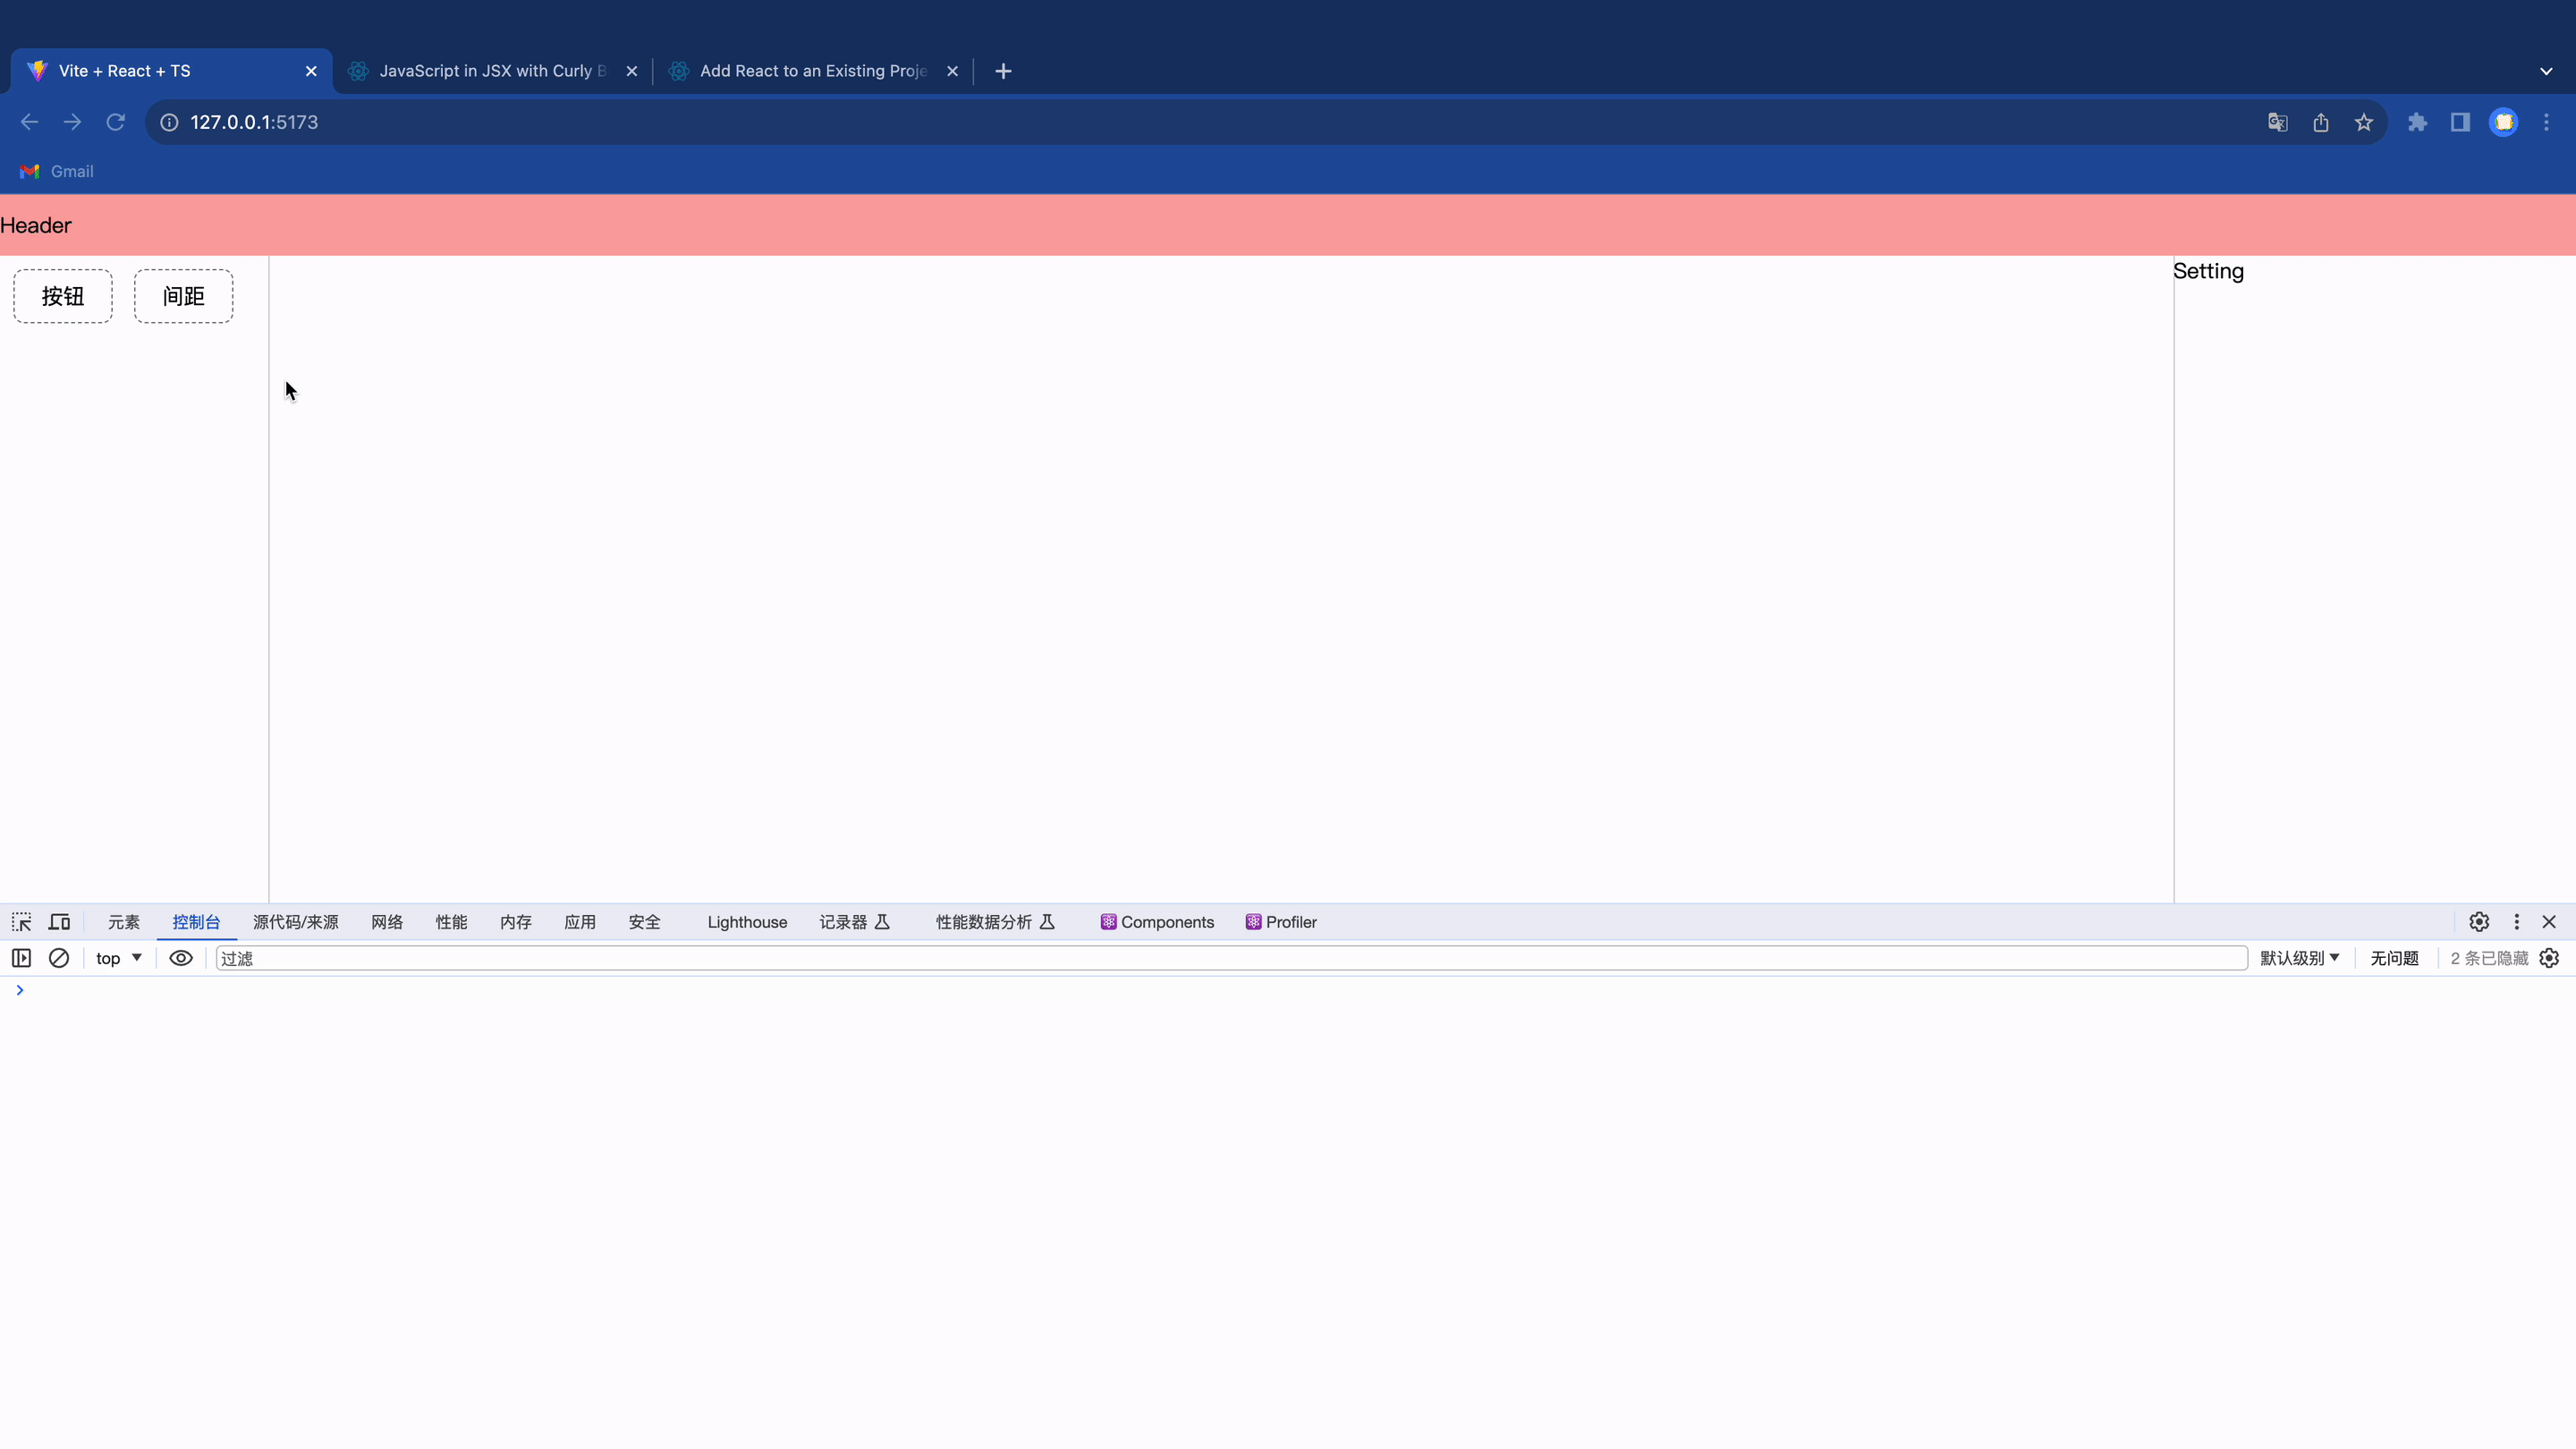Click the Header text in pink bar
Screen dimensions: 2576x1449
36,225
